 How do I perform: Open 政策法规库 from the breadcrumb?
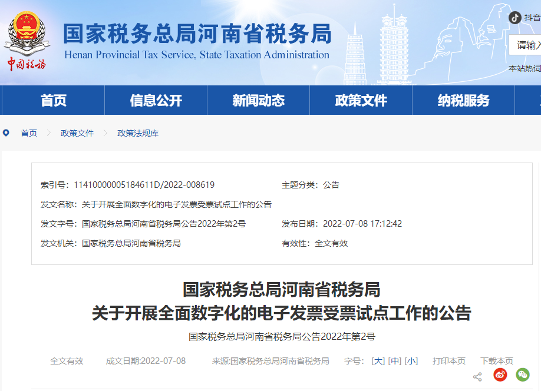click(x=137, y=133)
